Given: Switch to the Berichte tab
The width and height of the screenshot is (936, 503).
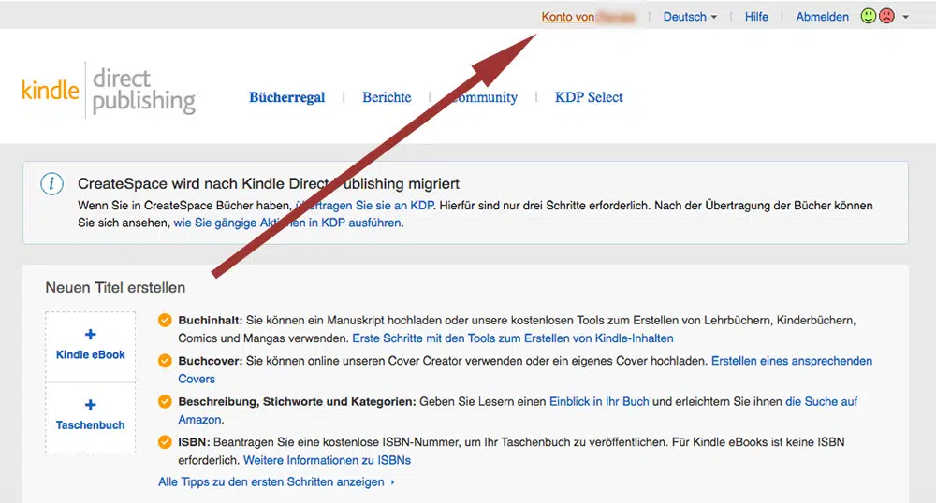Looking at the screenshot, I should pos(387,97).
